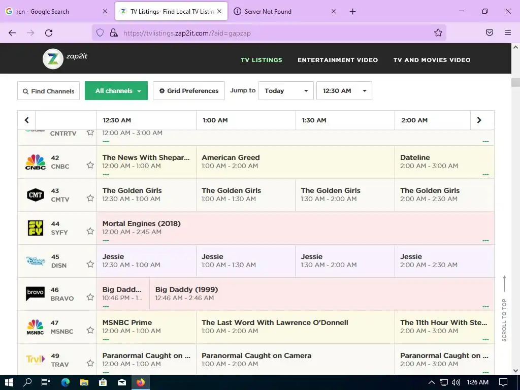Switch to Server Not Found tab
Image resolution: width=520 pixels, height=390 pixels.
click(x=285, y=11)
